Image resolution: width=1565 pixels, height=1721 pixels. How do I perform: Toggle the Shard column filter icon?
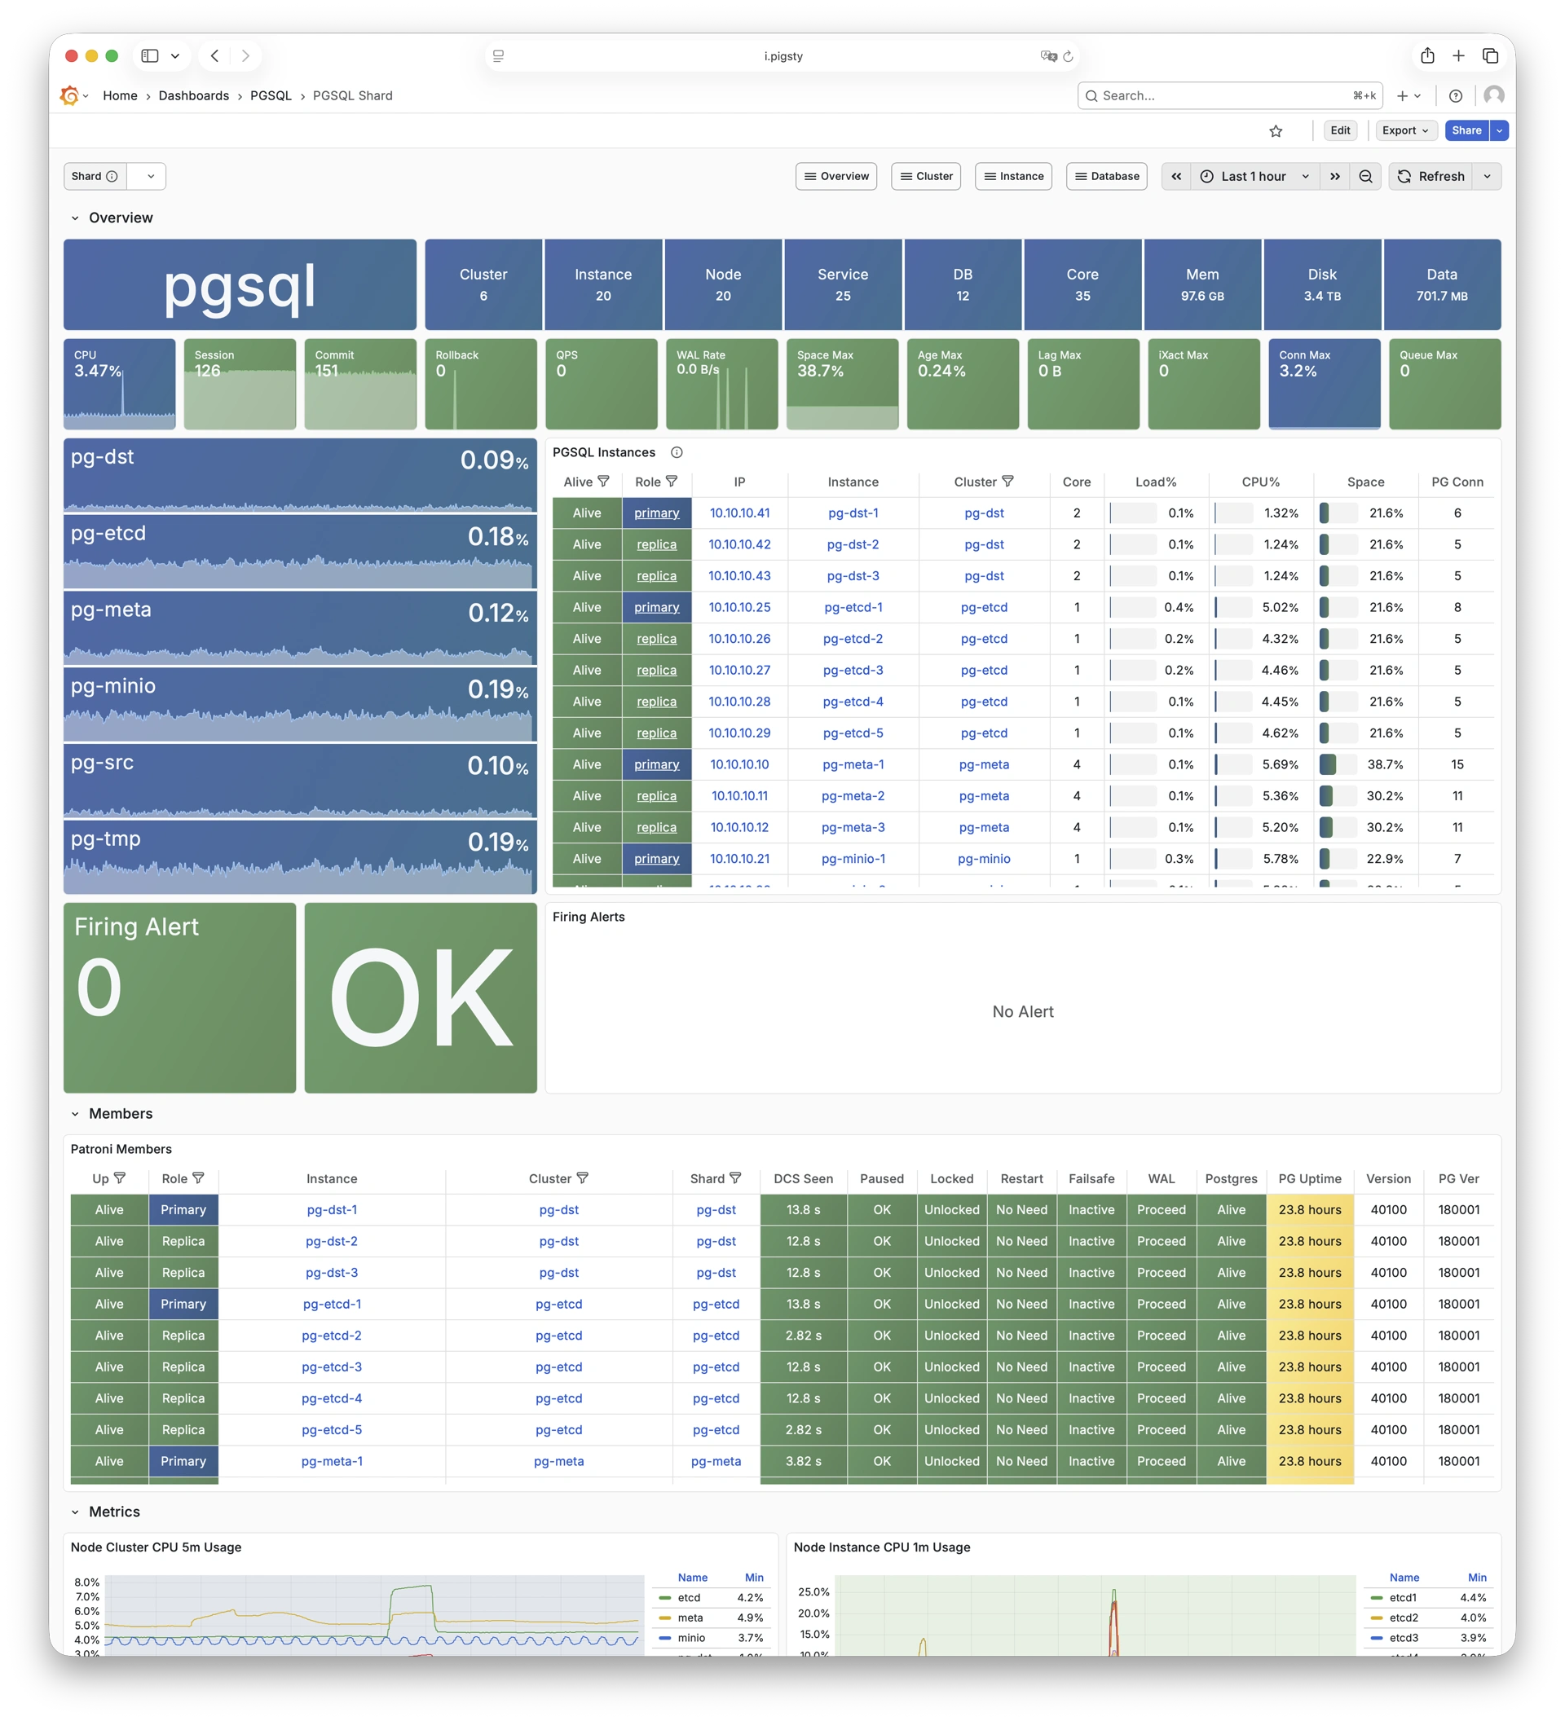(735, 1178)
